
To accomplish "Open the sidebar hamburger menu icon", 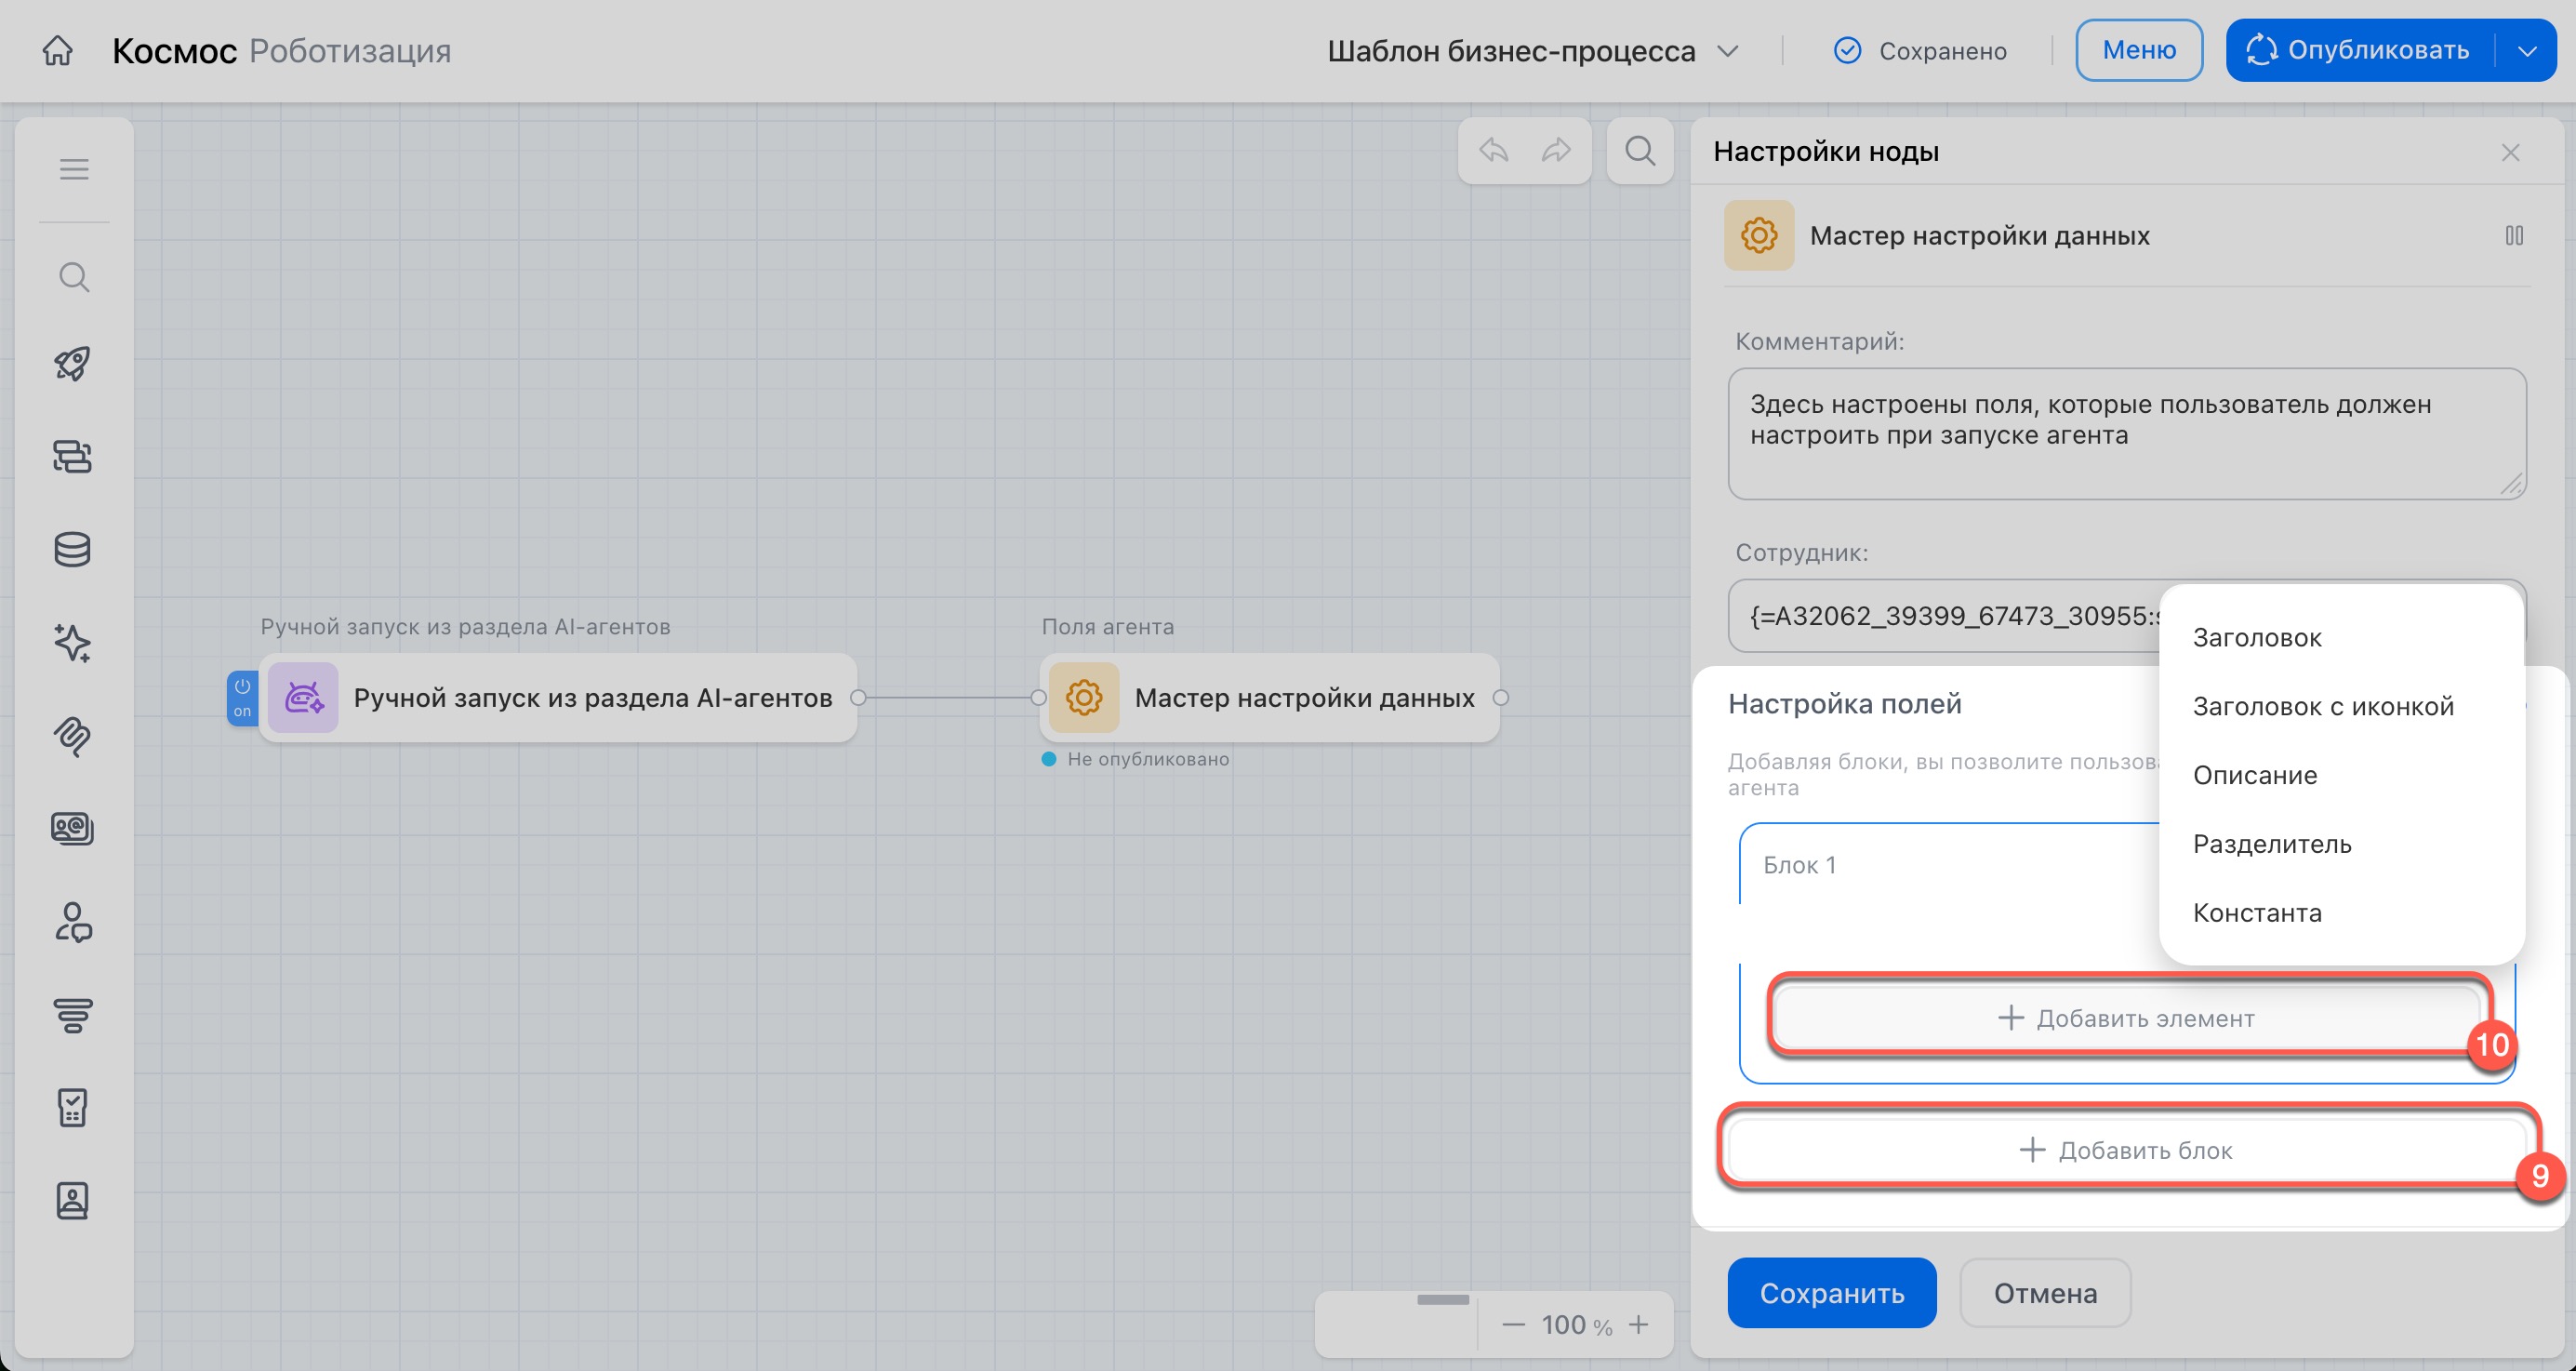I will click(x=74, y=169).
